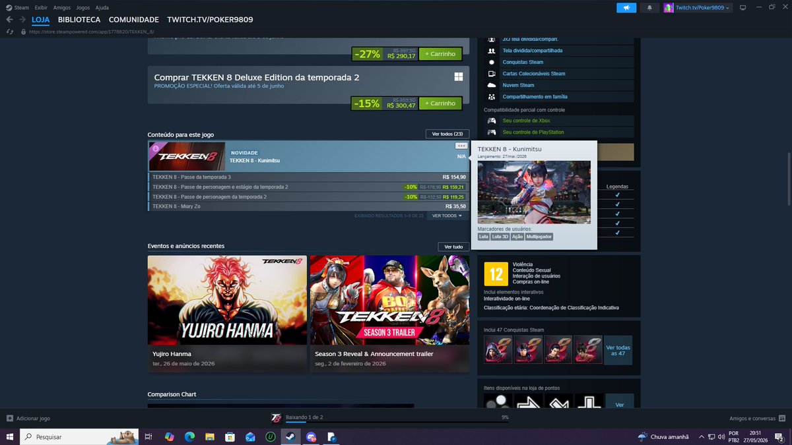
Task: Open Discord from the taskbar
Action: (311, 436)
